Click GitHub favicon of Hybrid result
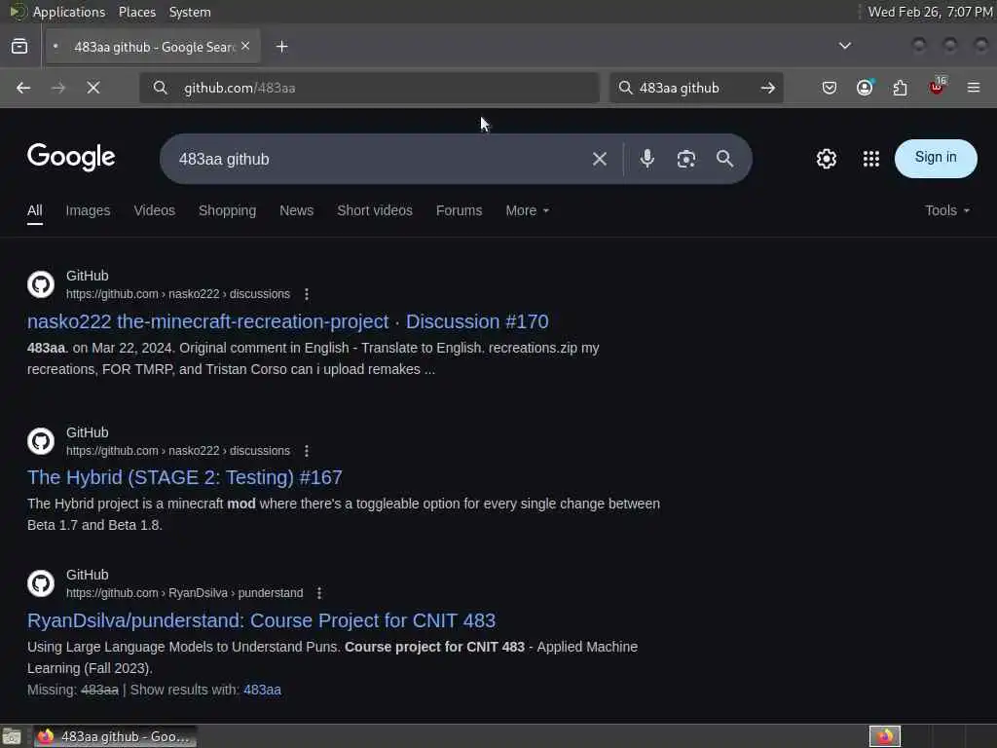 pyautogui.click(x=41, y=441)
